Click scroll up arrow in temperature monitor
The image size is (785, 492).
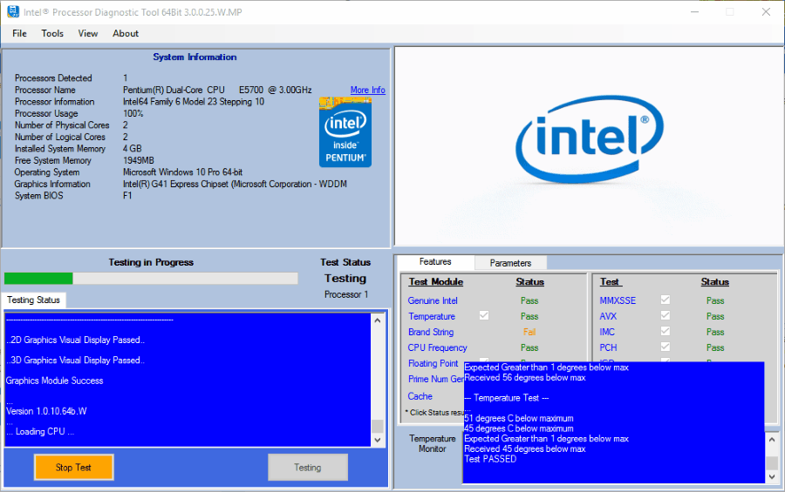[772, 440]
